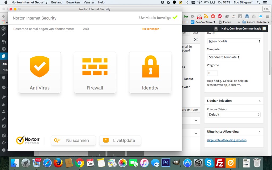Open the AntiVirus shield panel

pyautogui.click(x=40, y=72)
